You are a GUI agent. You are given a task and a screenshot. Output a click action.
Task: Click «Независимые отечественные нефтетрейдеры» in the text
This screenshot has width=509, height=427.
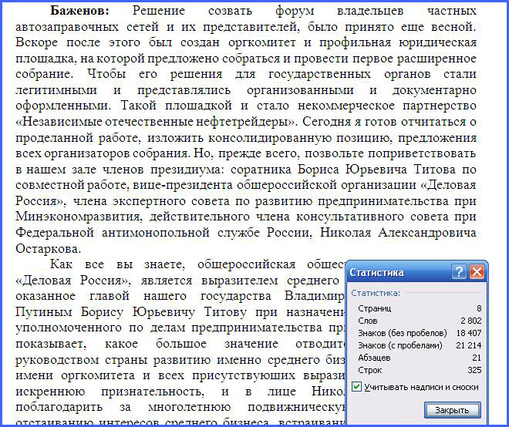[156, 122]
